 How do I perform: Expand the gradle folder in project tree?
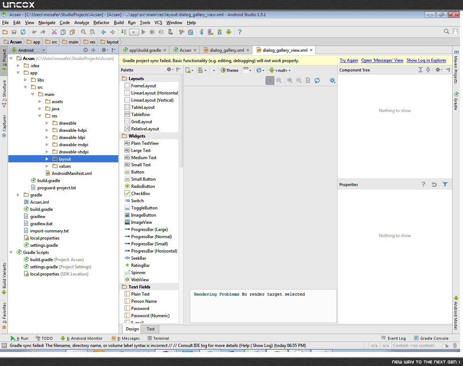point(18,195)
